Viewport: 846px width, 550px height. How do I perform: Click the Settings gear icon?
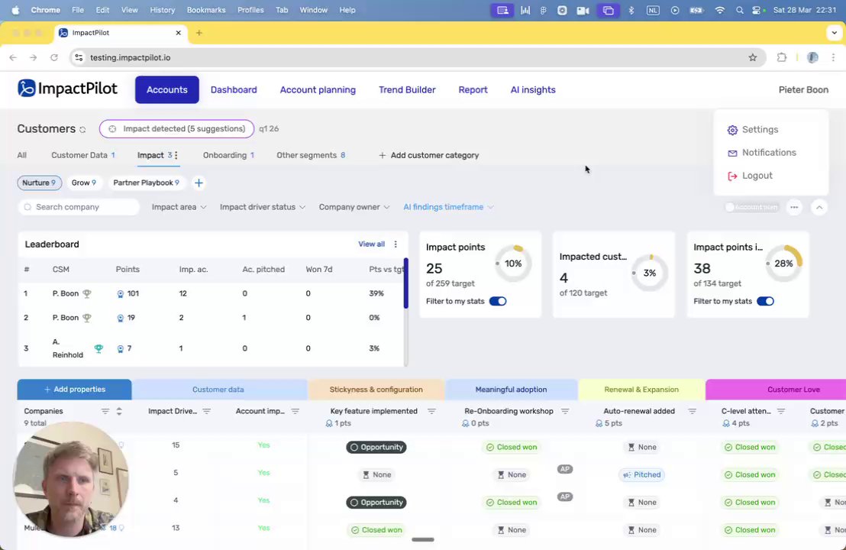pos(732,130)
